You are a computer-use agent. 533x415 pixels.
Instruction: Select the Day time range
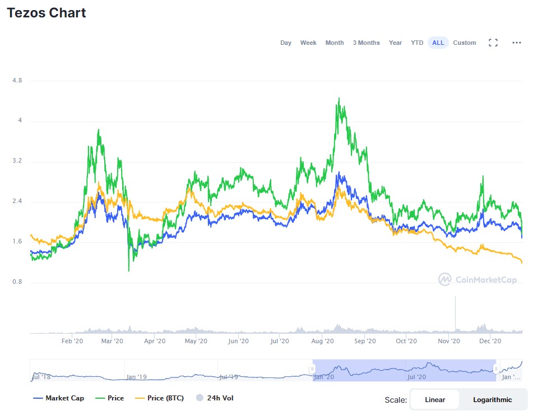(x=285, y=43)
